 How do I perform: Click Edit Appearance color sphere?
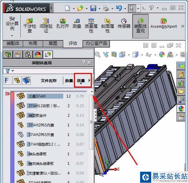(x=162, y=54)
